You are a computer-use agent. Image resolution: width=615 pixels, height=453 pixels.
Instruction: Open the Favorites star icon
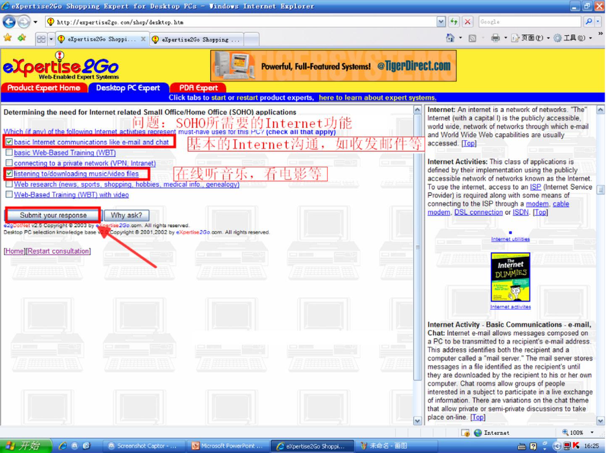coord(8,39)
